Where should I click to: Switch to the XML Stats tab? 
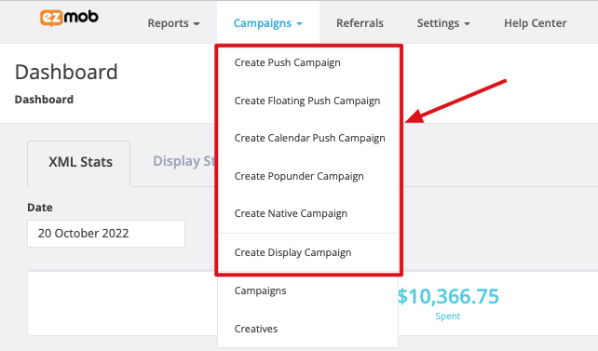coord(79,164)
